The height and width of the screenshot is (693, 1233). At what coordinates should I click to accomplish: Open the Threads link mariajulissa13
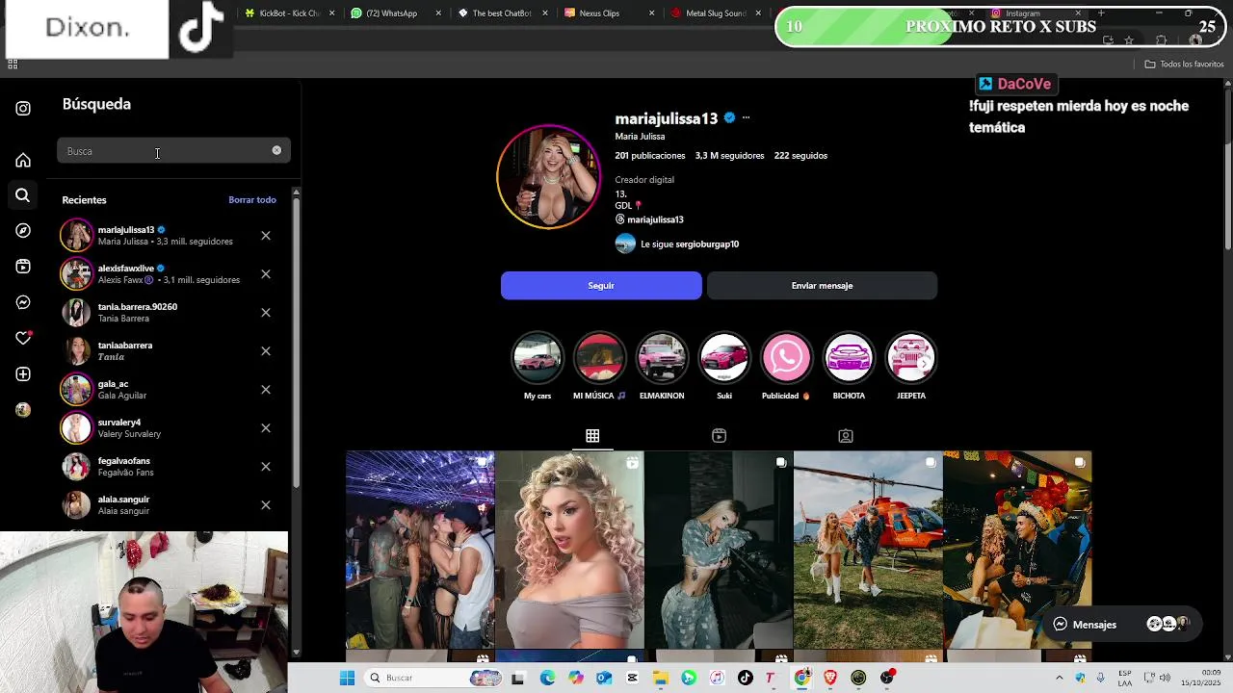pos(649,219)
